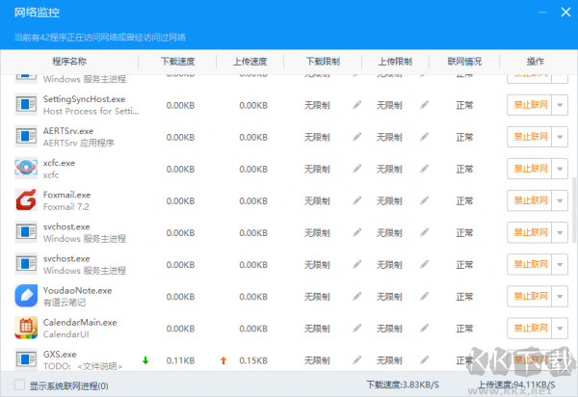Toggle 显示系统联网进程 checkbox
578x397 pixels.
click(x=20, y=386)
